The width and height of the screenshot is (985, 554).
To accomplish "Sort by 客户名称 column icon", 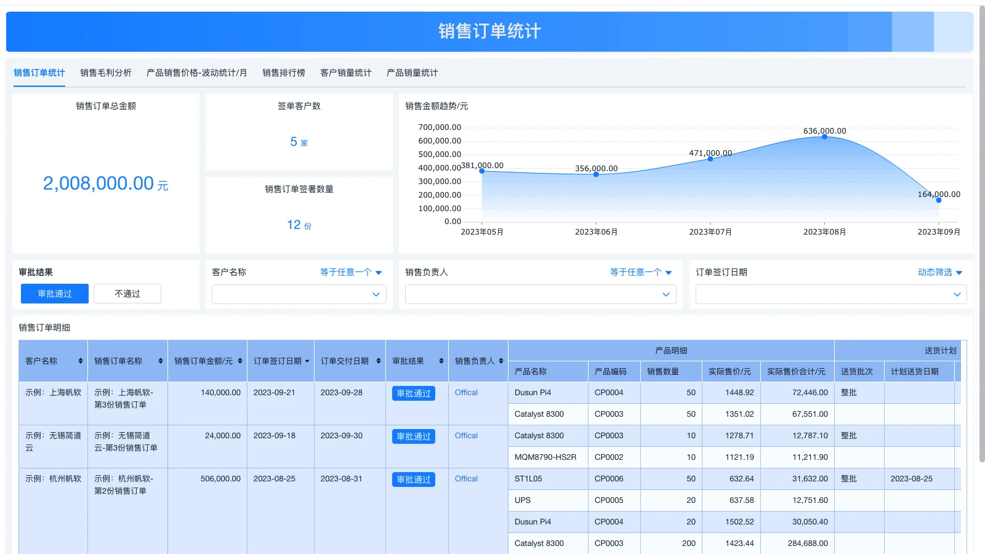I will point(80,361).
